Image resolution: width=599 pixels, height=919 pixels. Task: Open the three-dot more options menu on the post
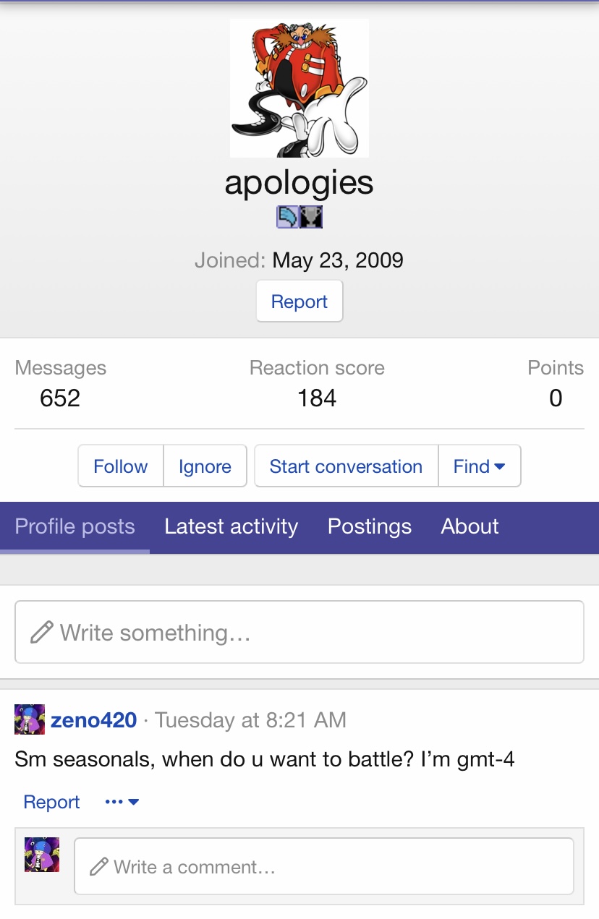(x=122, y=802)
